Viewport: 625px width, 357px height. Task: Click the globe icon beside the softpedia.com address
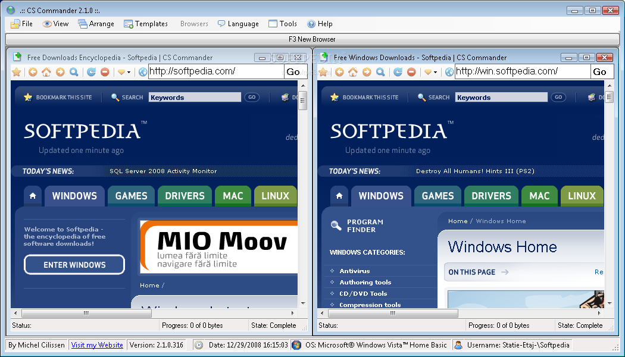click(143, 72)
